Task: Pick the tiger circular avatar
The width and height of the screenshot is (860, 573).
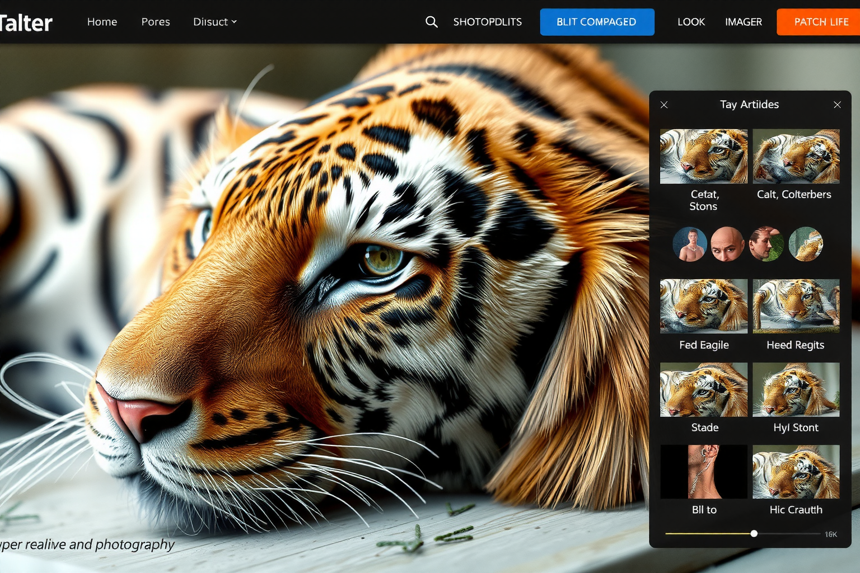Action: click(805, 244)
